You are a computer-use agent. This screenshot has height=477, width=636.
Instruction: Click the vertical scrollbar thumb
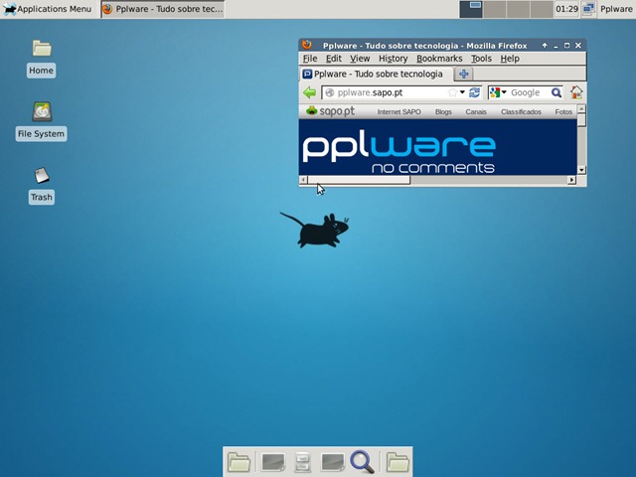(581, 120)
